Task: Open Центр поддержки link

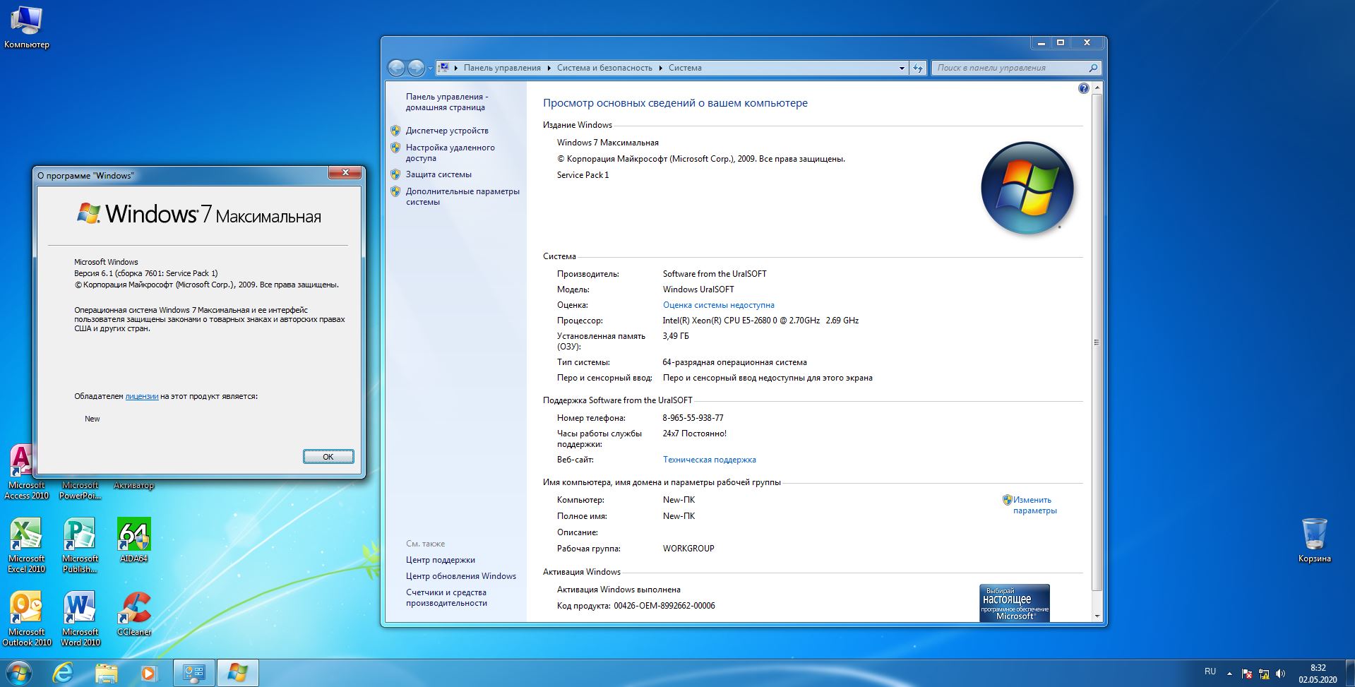Action: [x=441, y=560]
